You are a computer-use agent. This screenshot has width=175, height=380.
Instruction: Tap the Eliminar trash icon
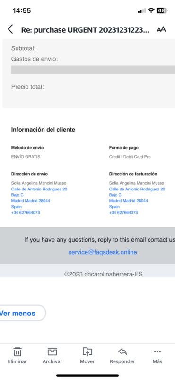[17, 351]
